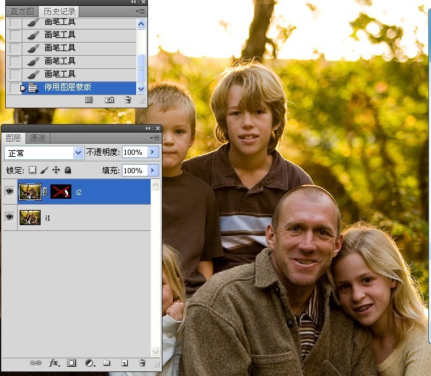Delete the selected layer
Image resolution: width=431 pixels, height=376 pixels.
tap(142, 363)
